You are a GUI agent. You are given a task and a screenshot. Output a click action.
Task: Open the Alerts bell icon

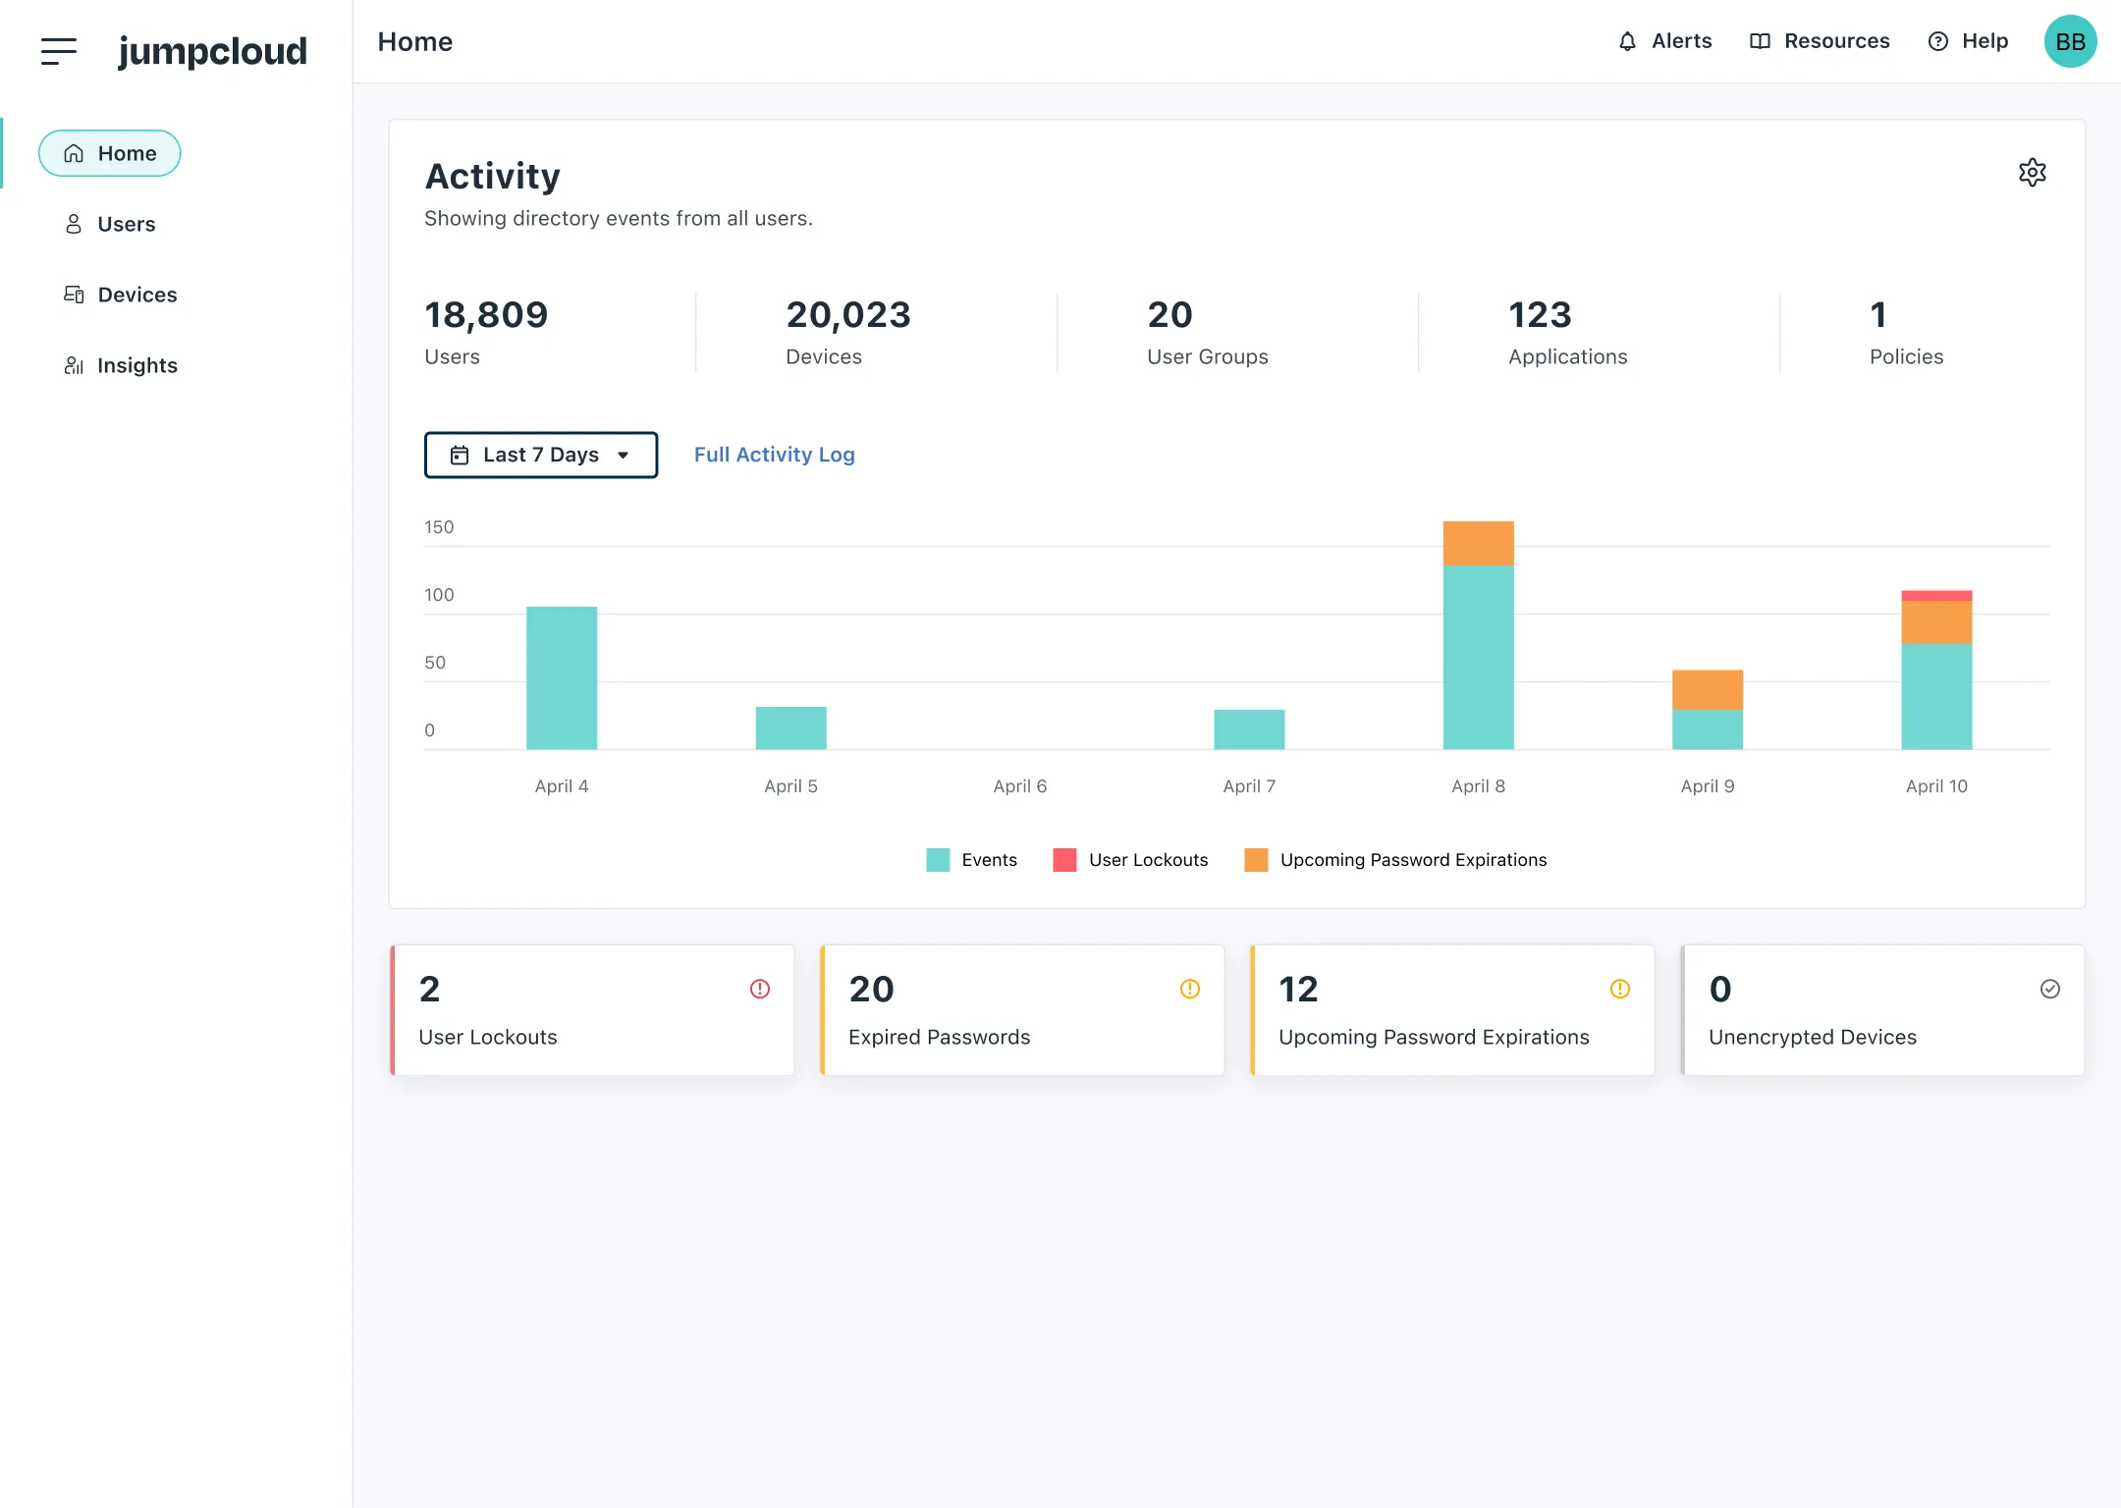(x=1627, y=41)
